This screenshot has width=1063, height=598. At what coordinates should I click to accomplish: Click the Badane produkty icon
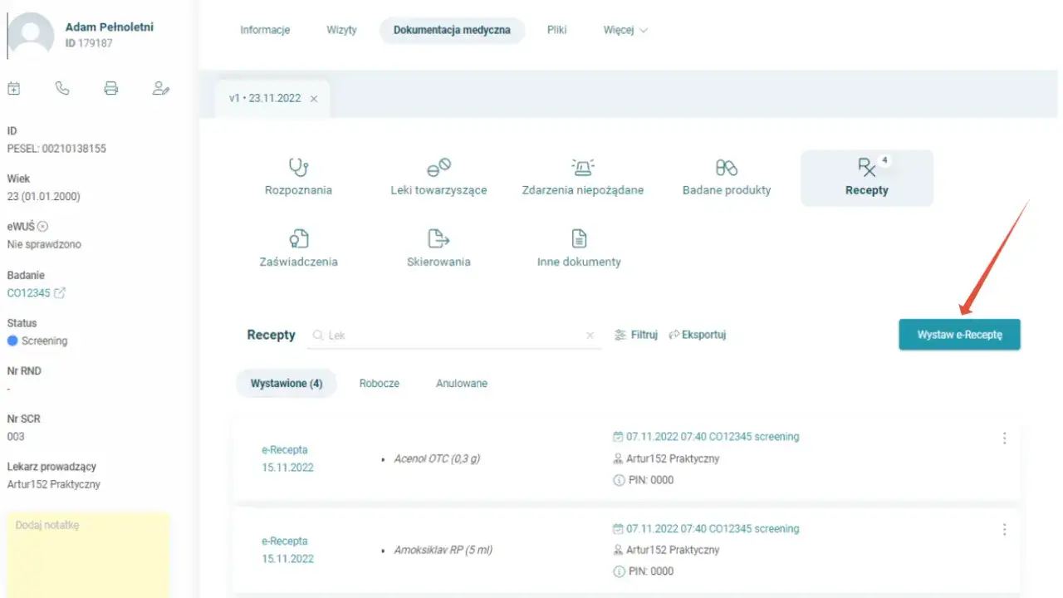coord(725,169)
